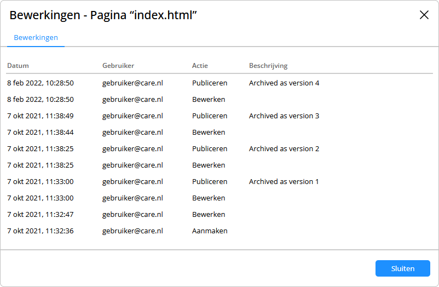Click the dialog title Bewerkingen - Pagina index.html
439x287 pixels.
coord(103,15)
